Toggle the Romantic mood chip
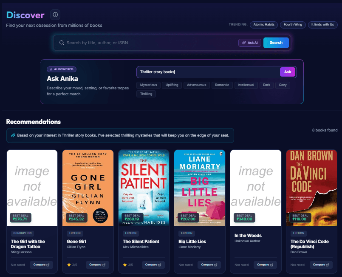 coord(222,85)
